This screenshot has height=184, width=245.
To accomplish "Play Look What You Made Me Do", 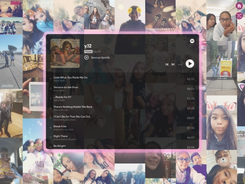I will (x=70, y=77).
